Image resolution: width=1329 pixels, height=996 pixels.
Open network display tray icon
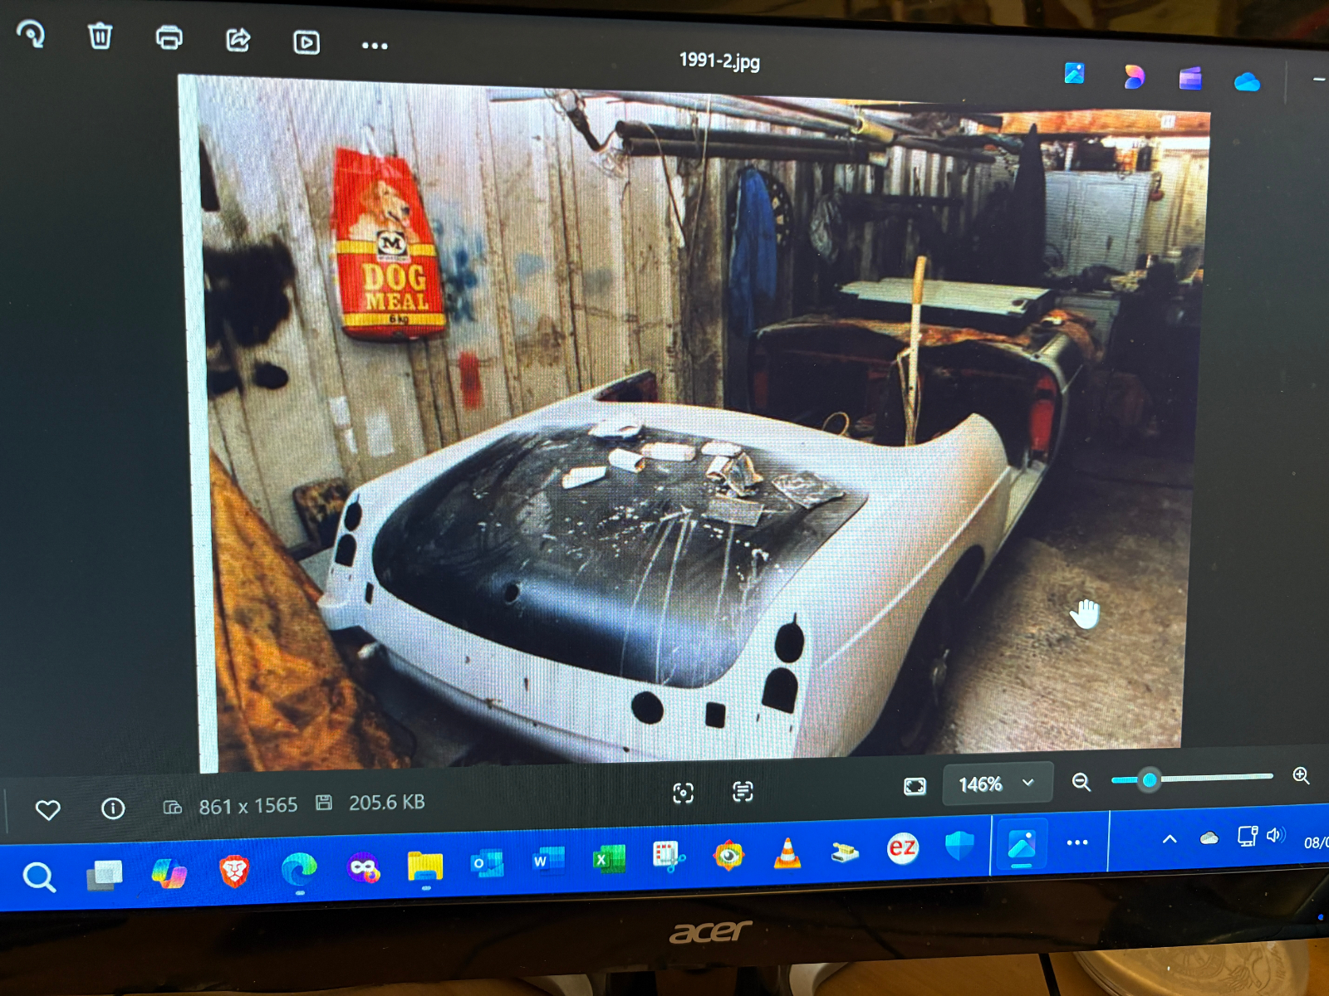[1247, 836]
